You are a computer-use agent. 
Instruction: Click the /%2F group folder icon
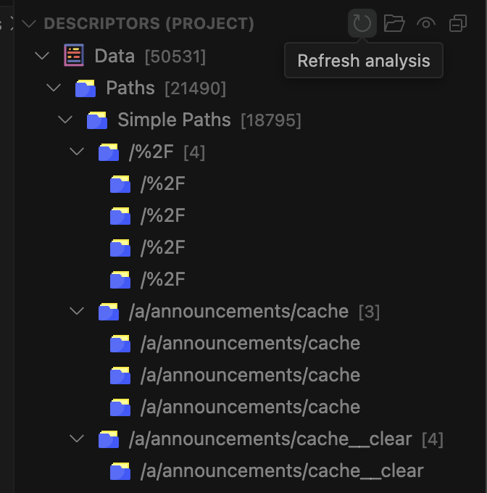(x=109, y=152)
